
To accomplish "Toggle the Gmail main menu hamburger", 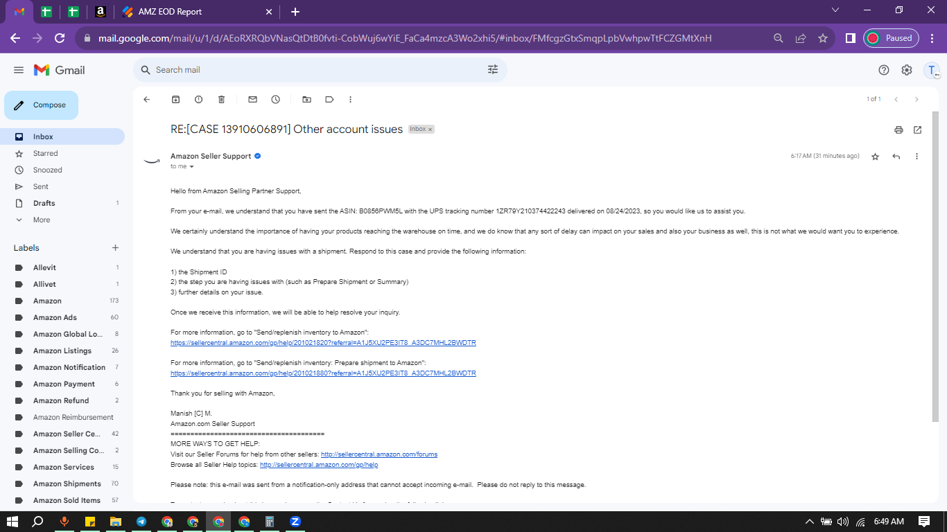I will coord(19,70).
